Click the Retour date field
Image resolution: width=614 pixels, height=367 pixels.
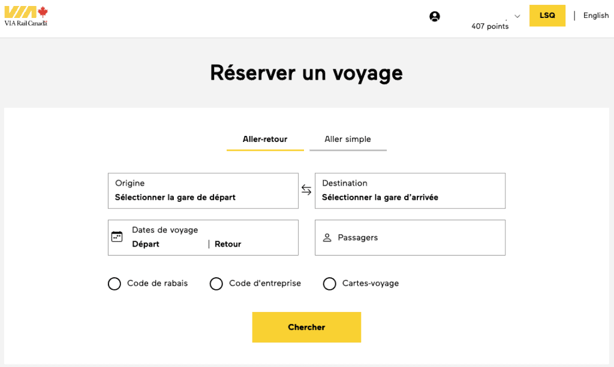point(227,244)
